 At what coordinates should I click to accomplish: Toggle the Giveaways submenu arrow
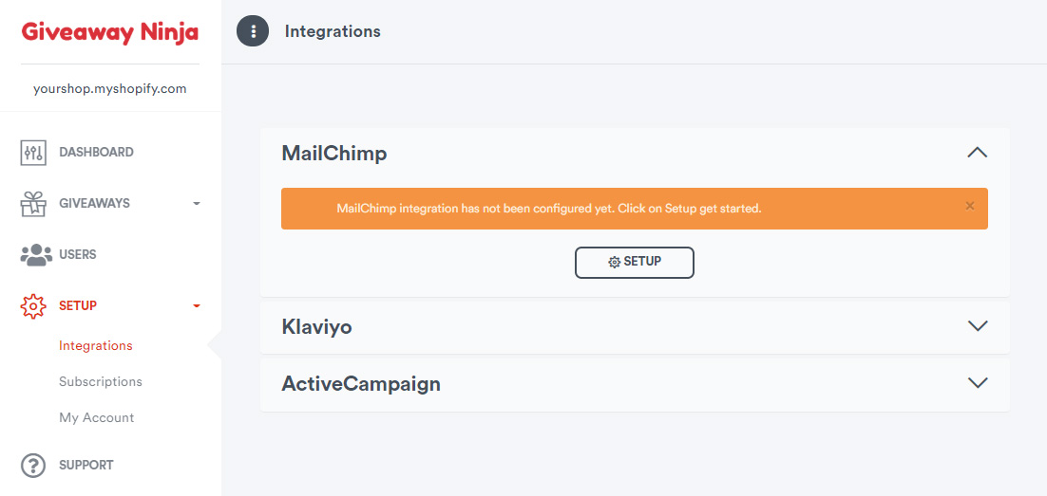[x=197, y=203]
